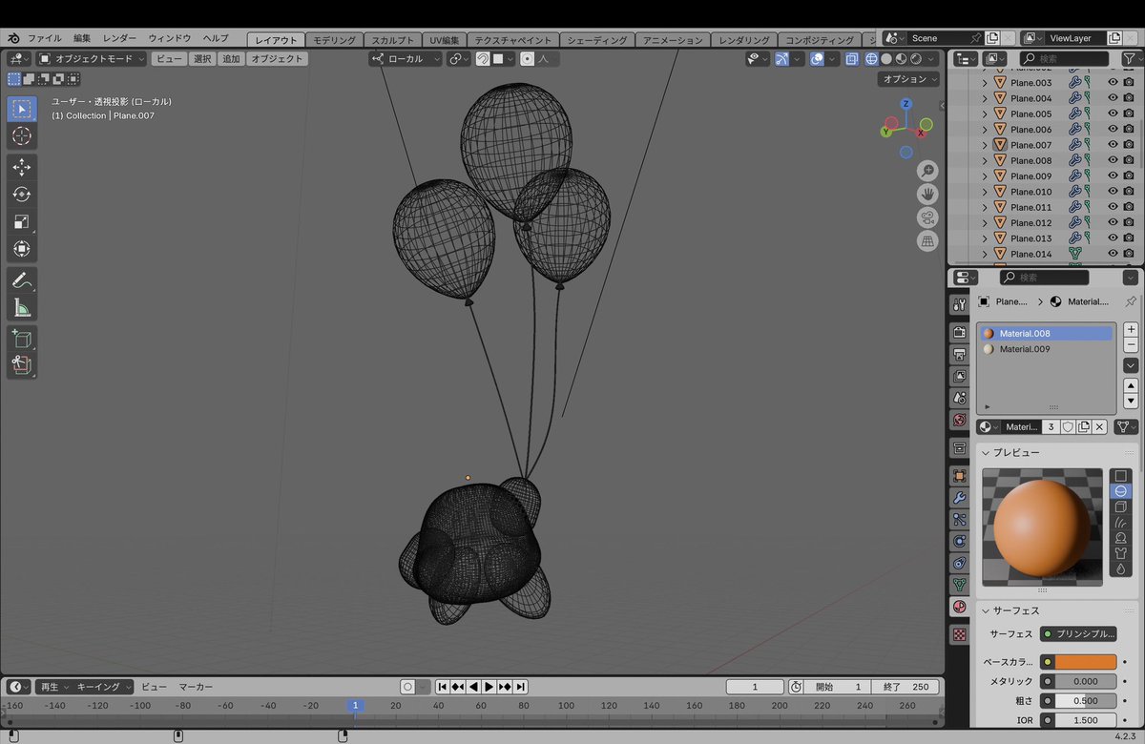Viewport: 1145px width, 744px height.
Task: Open the Object Constraints properties tab
Action: pos(960,563)
